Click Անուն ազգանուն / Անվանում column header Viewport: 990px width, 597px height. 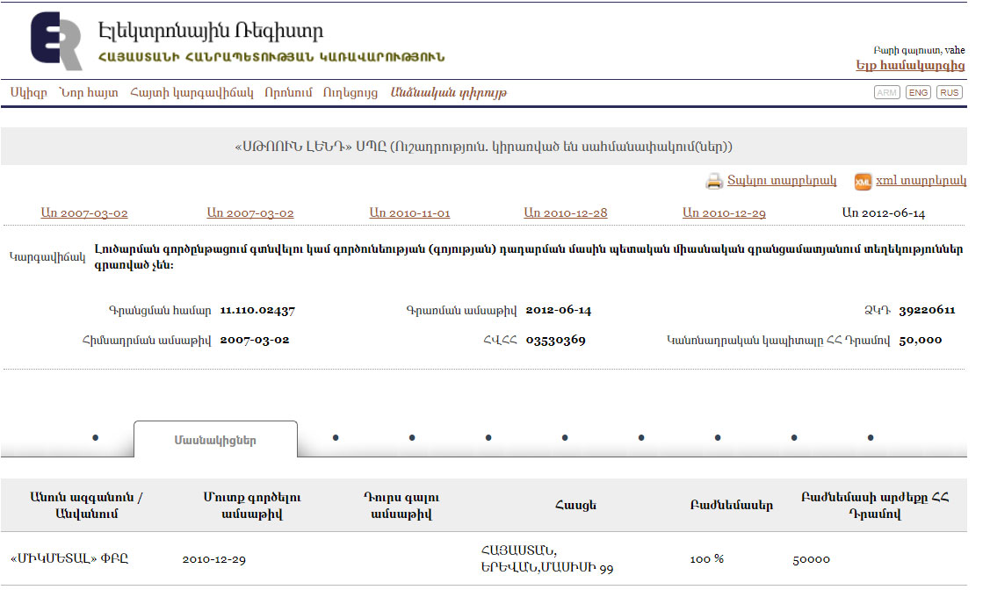(x=86, y=505)
